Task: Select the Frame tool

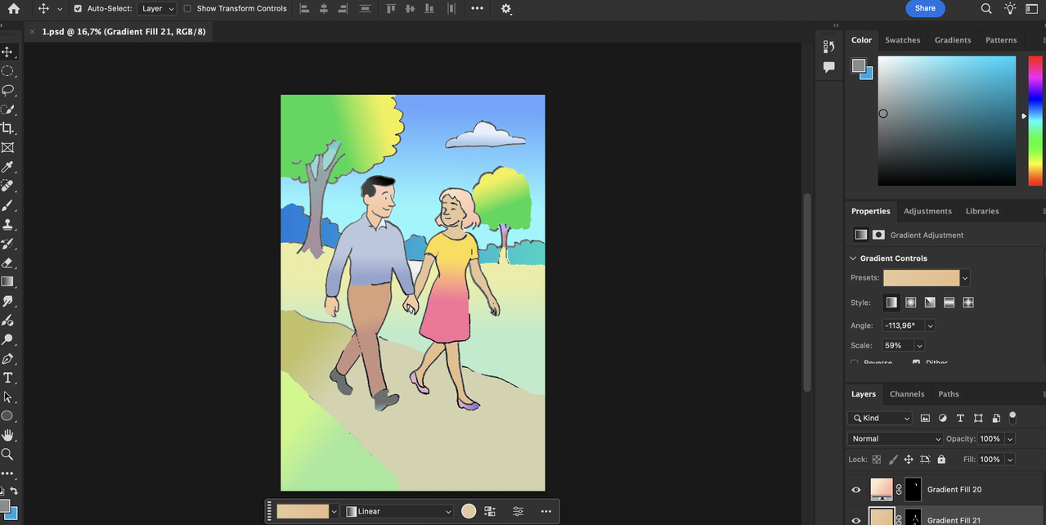Action: point(7,148)
